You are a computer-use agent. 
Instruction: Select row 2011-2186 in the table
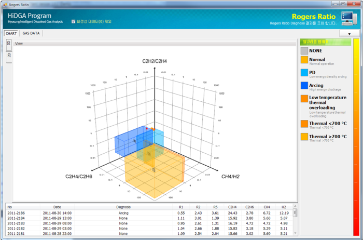click(x=149, y=213)
